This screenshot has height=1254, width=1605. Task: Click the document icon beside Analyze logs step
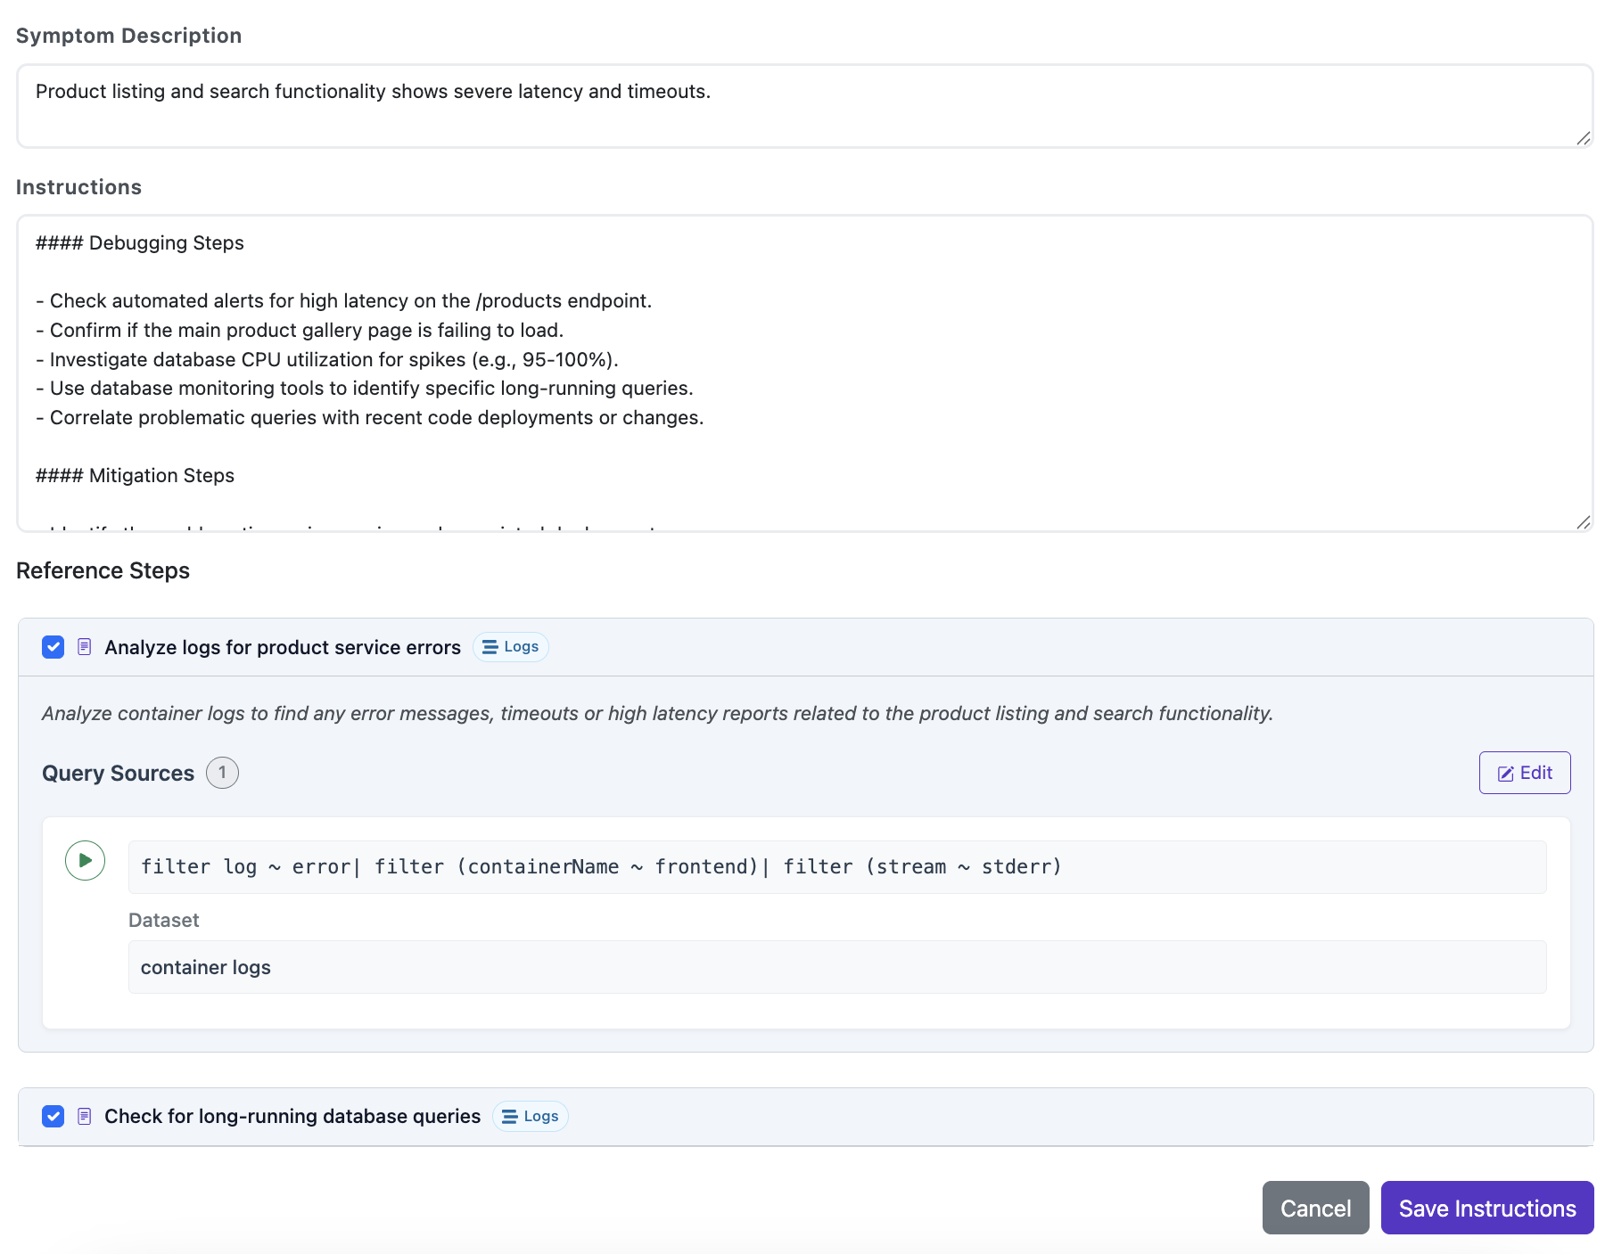point(85,647)
